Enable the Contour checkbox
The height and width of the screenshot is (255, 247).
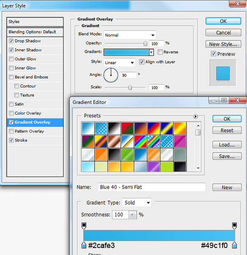[16, 86]
